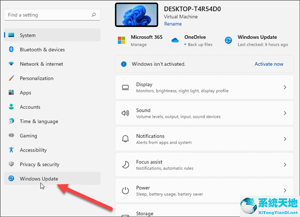Image resolution: width=300 pixels, height=217 pixels.
Task: Click the desktop wallpaper thumbnail
Action: coord(136,14)
